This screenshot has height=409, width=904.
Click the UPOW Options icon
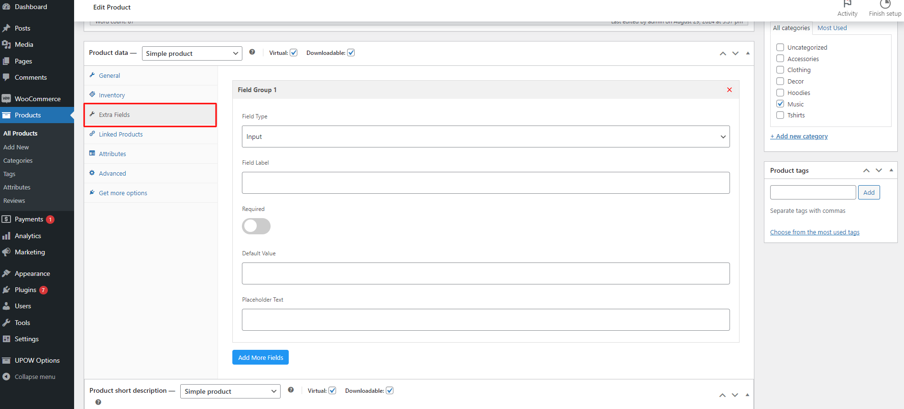[6, 360]
